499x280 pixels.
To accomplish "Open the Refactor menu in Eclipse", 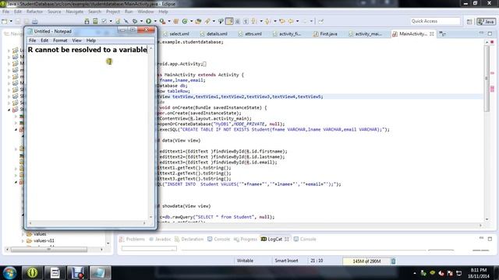I will (x=34, y=12).
